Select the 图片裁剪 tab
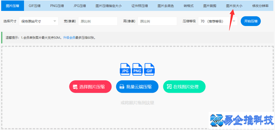Screen dimensions: 275x130 pyautogui.click(x=210, y=6)
